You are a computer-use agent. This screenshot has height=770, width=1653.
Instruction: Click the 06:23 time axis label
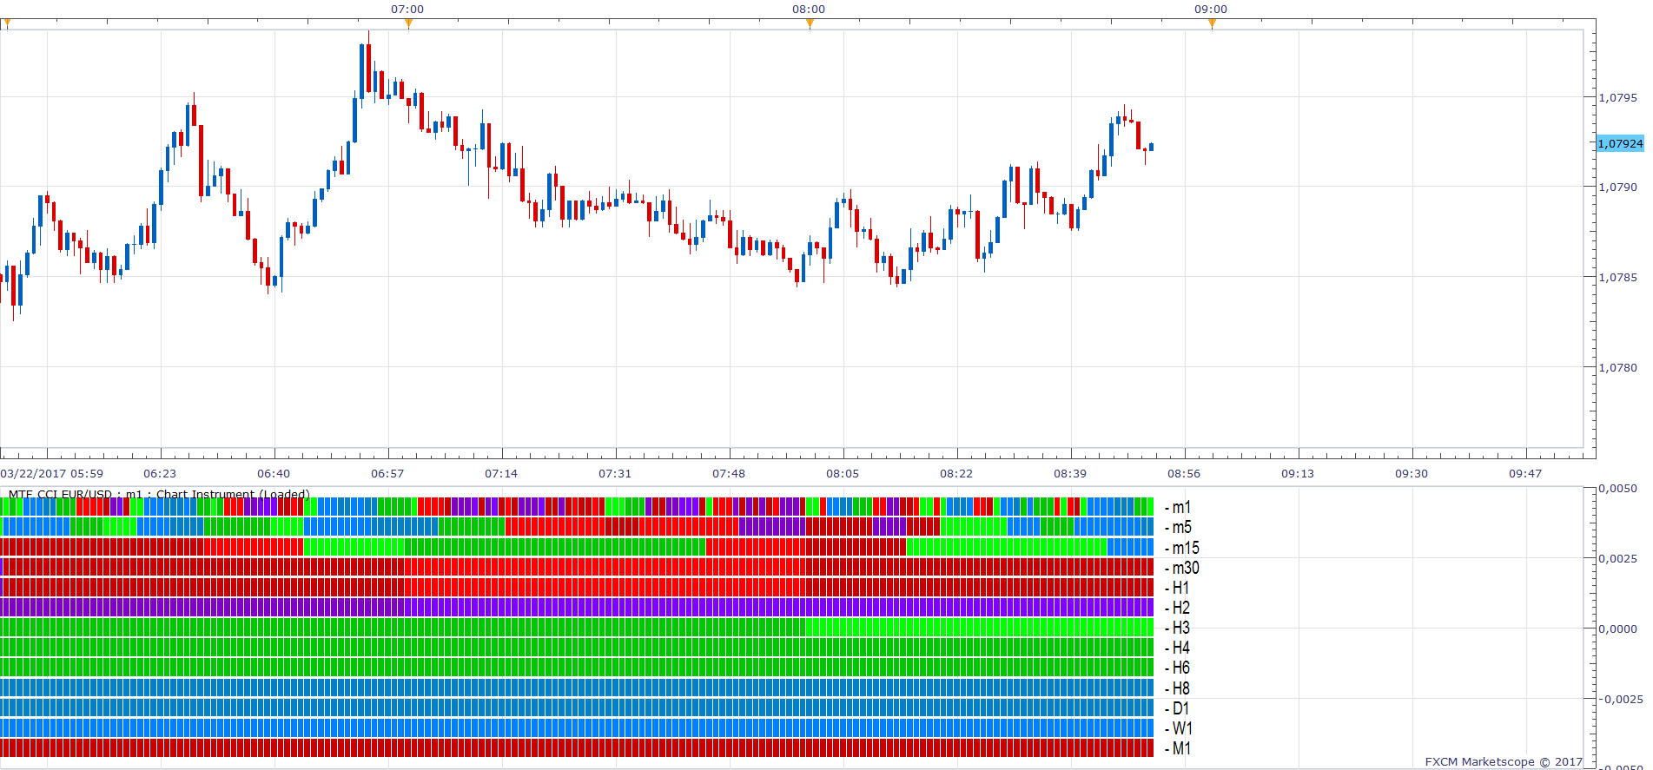tap(160, 473)
